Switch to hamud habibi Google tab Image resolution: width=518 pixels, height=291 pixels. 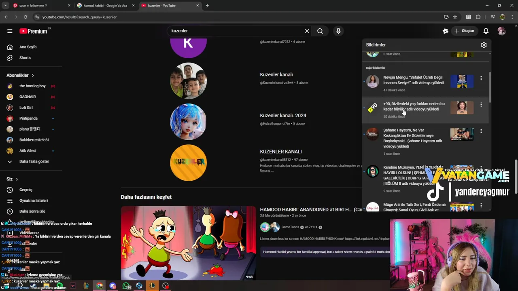click(105, 6)
